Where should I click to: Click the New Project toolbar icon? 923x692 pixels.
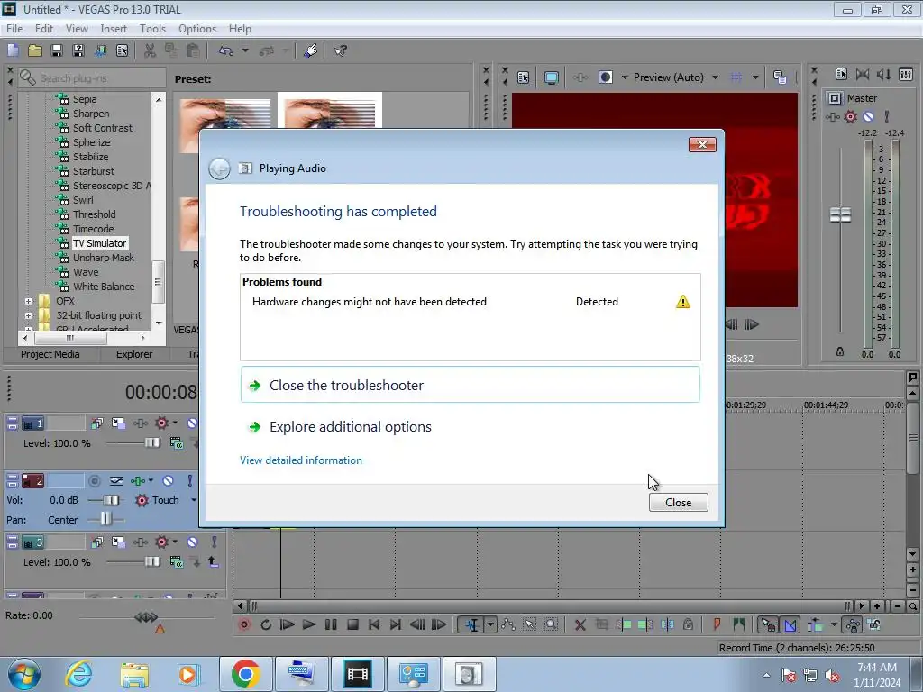click(13, 50)
